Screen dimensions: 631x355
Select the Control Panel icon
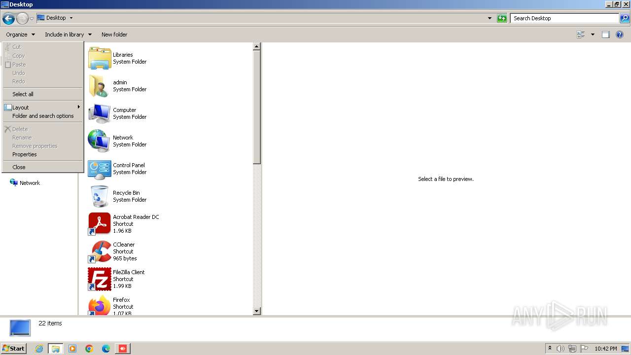click(x=100, y=169)
